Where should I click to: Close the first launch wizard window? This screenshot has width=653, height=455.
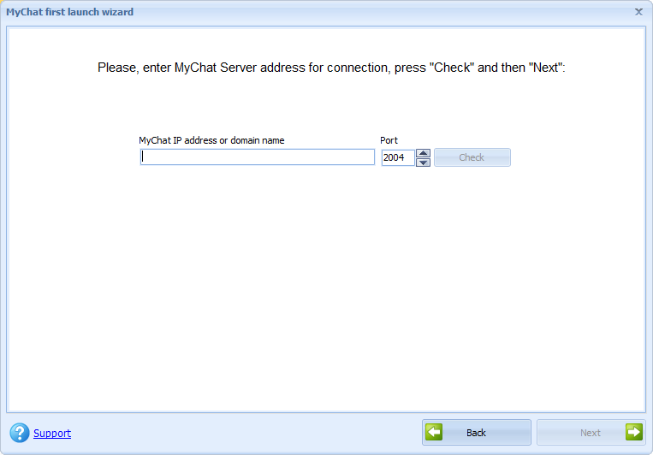point(638,12)
